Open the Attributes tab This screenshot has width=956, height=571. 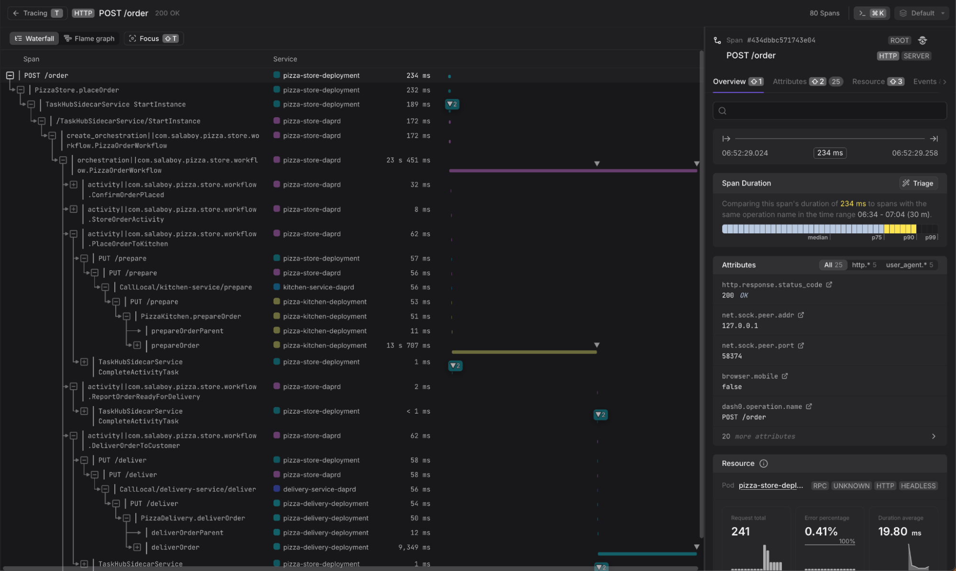pyautogui.click(x=790, y=81)
